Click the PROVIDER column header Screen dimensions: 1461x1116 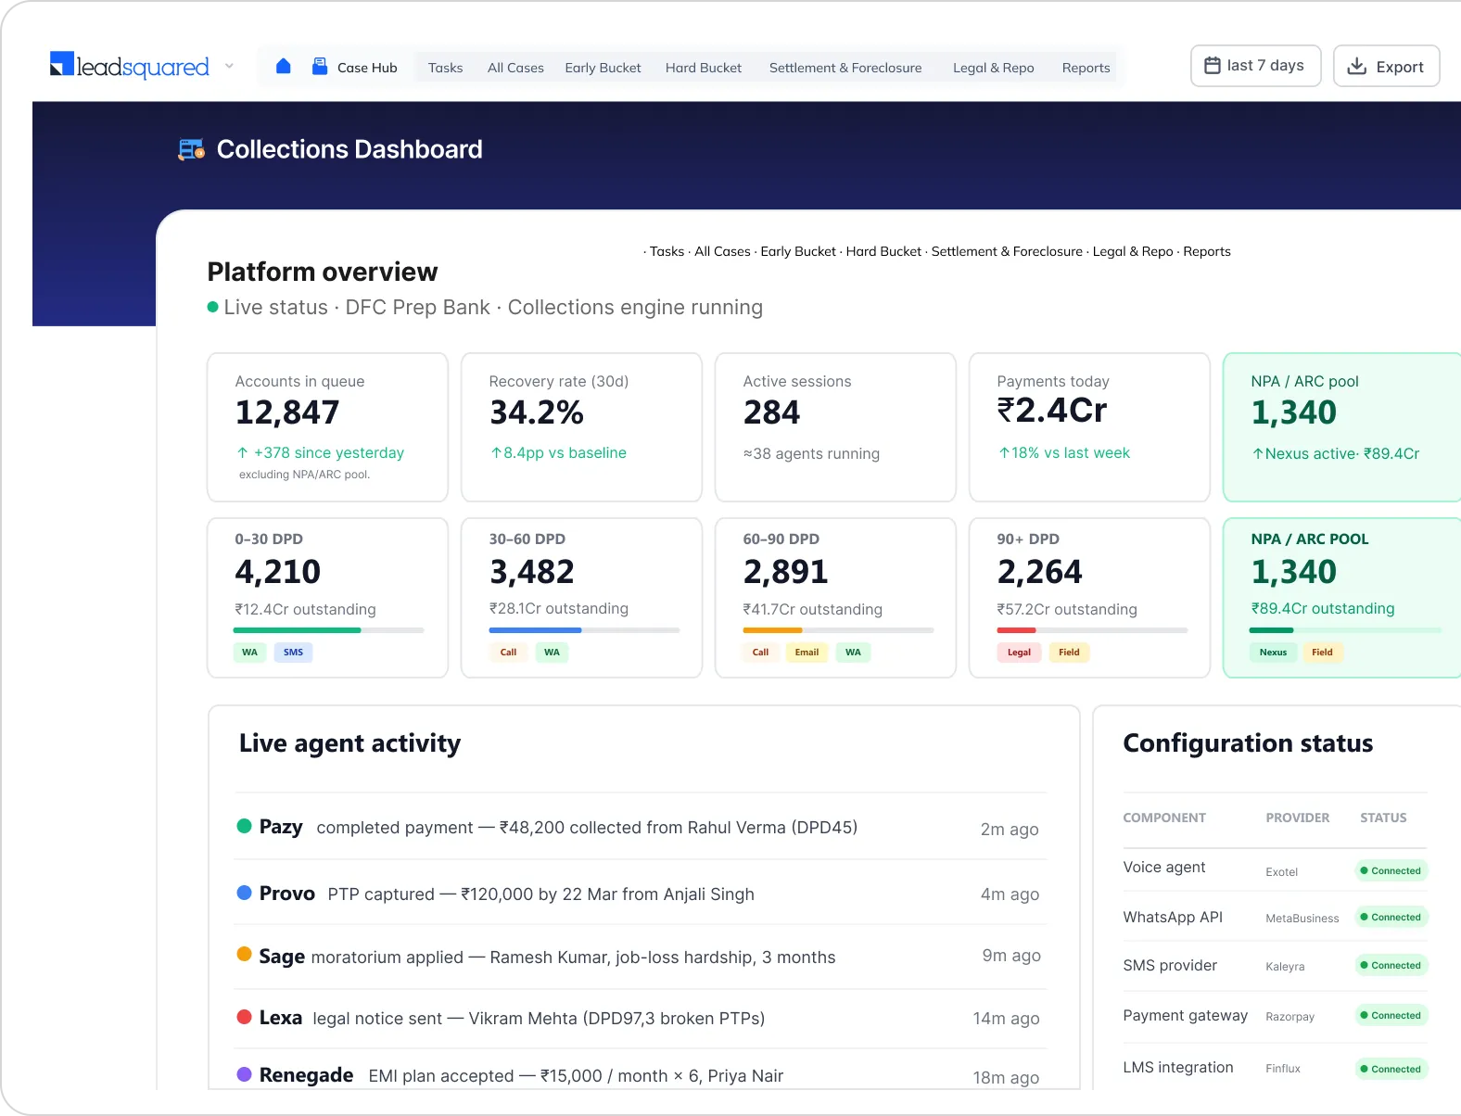1298,818
